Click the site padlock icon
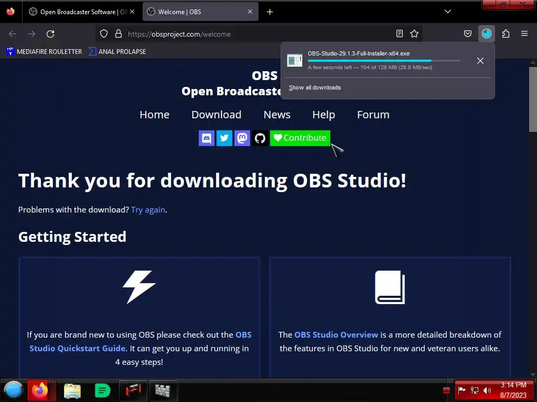Screen dimensions: 537x402 119,34
